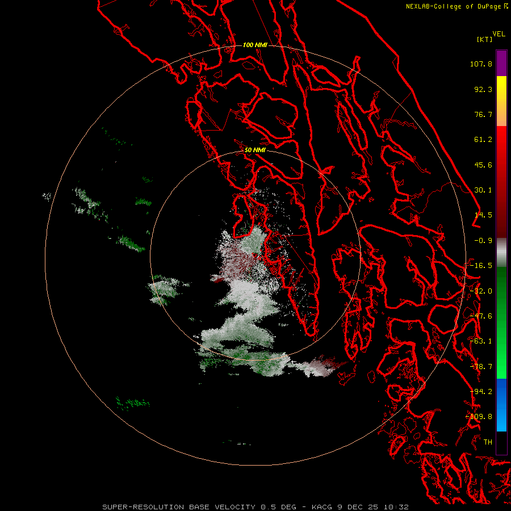
Task: Select the 61.2 legend value
Action: coord(483,140)
